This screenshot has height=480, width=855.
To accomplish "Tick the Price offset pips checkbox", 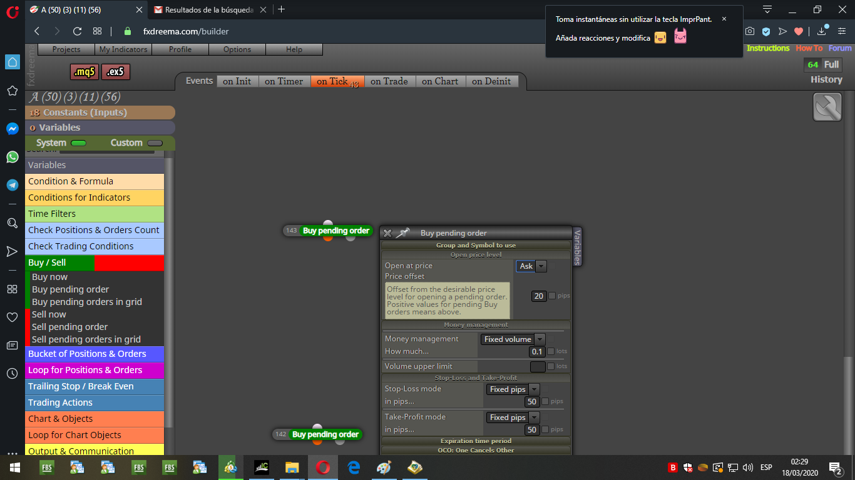I will point(552,296).
